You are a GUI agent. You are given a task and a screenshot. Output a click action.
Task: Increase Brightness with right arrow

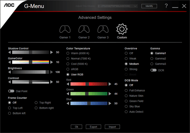pyautogui.click(x=51, y=72)
